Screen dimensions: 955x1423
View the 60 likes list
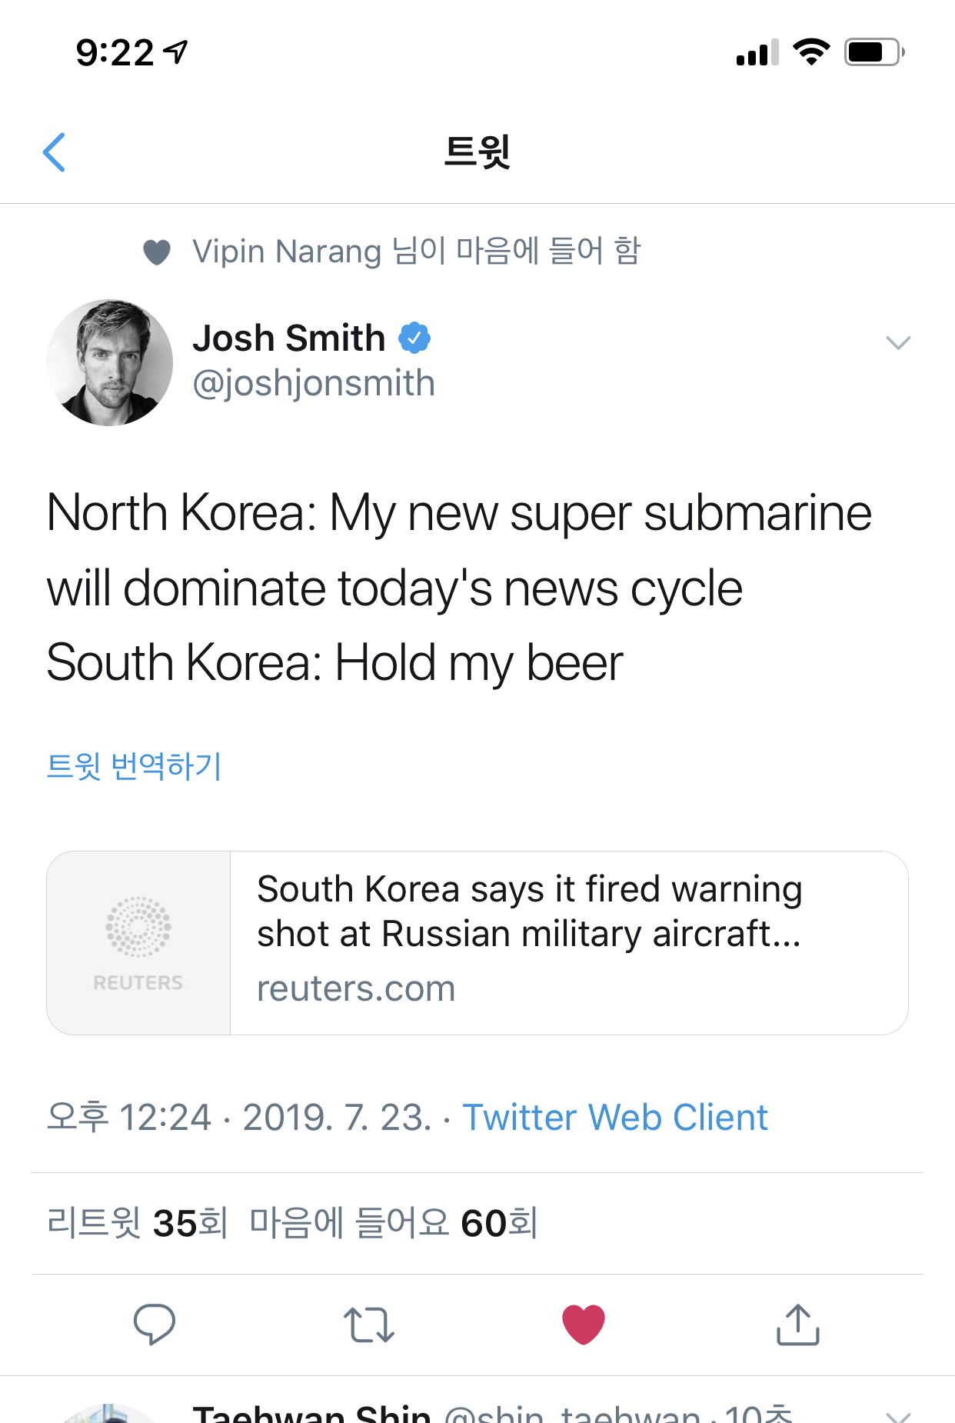tap(393, 1222)
